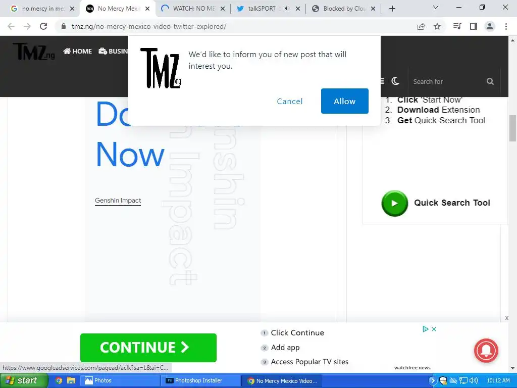The height and width of the screenshot is (388, 517).
Task: Open Chrome three-dot menu
Action: 506,26
